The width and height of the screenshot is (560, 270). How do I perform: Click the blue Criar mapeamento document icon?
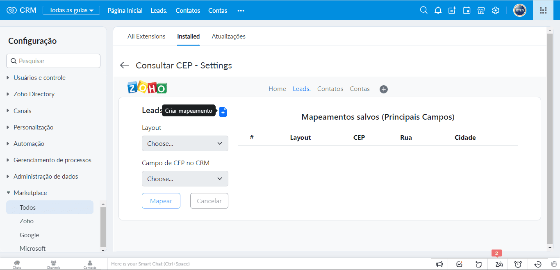click(223, 111)
